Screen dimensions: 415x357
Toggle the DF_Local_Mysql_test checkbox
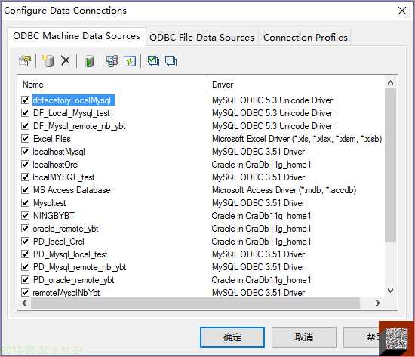pyautogui.click(x=25, y=113)
